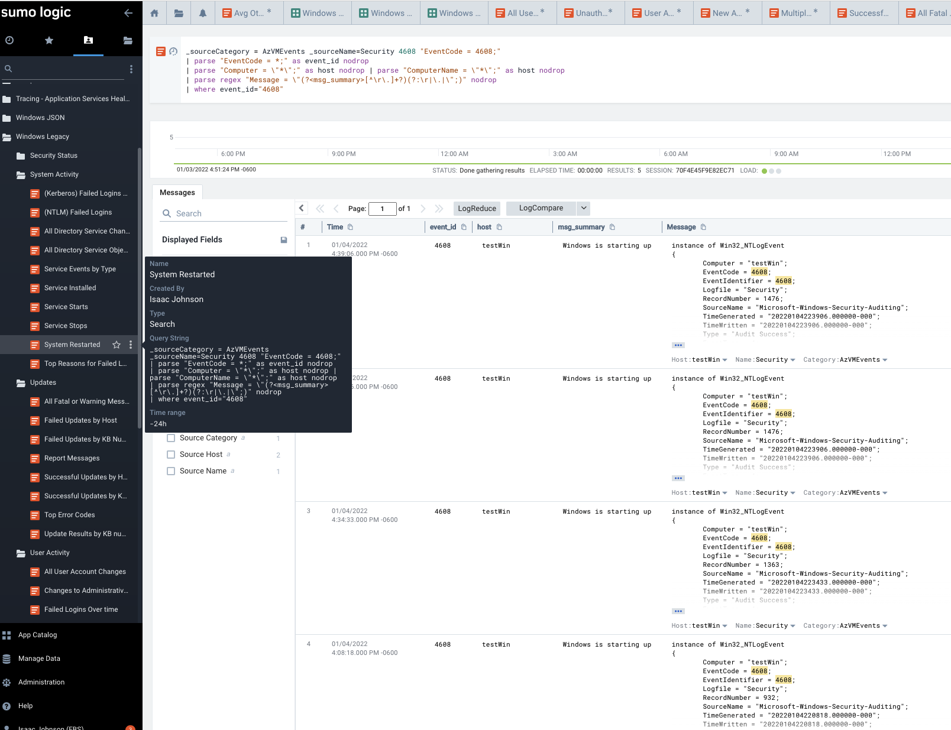Open Windows JSON folder
The image size is (951, 730).
[x=40, y=118]
